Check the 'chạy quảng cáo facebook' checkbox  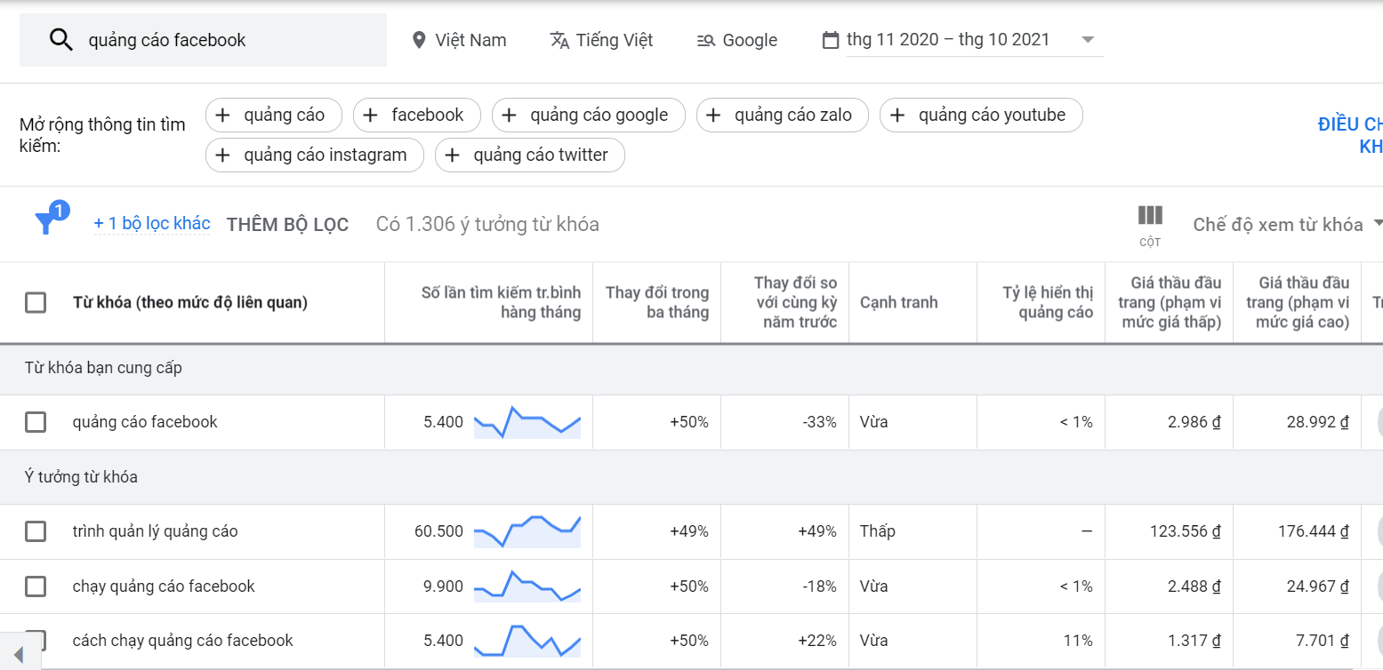[36, 586]
